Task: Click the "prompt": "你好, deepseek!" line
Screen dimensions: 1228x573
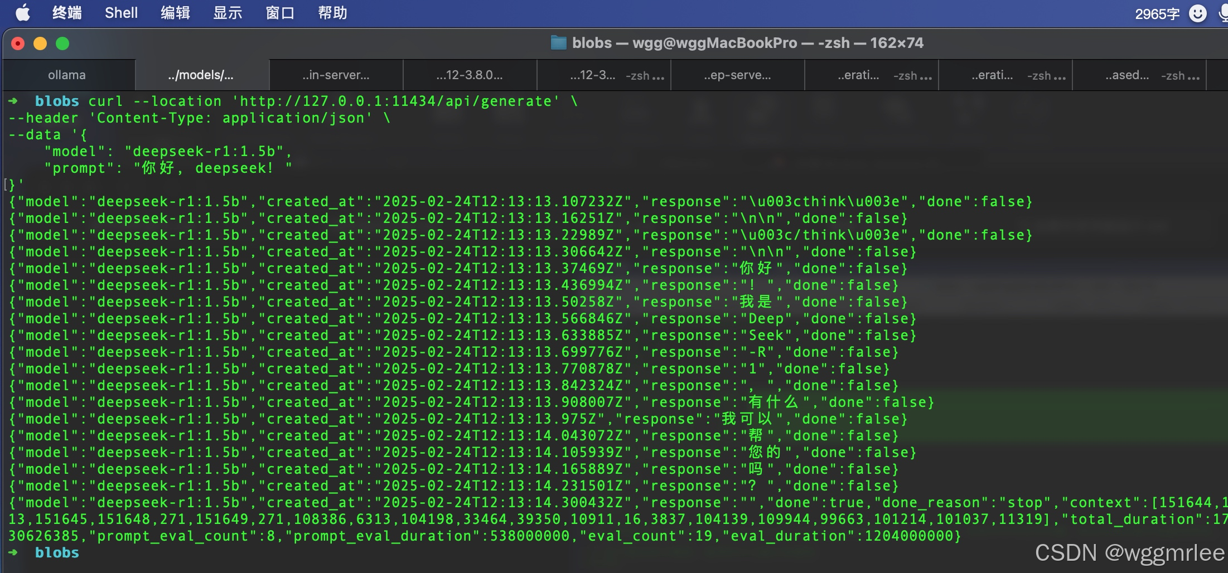Action: click(168, 168)
